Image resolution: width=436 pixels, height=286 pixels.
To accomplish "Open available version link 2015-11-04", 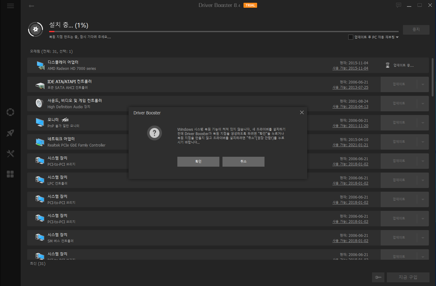I will point(350,68).
